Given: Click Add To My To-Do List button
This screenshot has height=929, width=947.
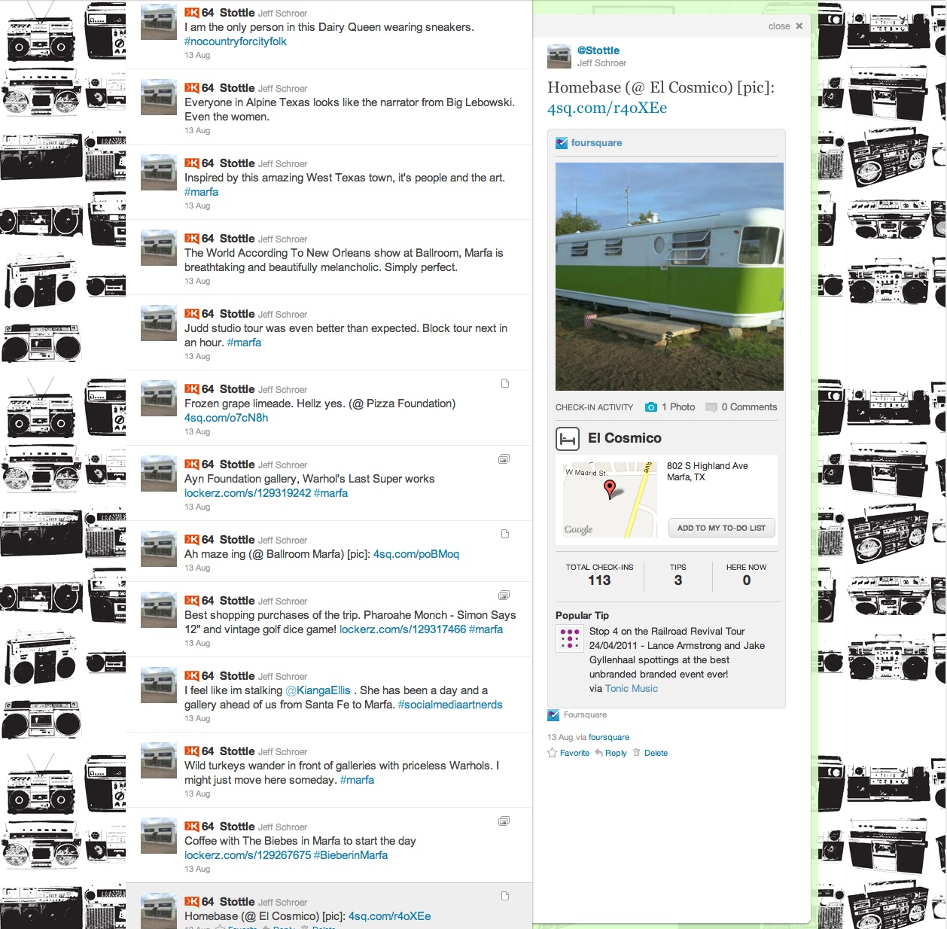Looking at the screenshot, I should 721,528.
